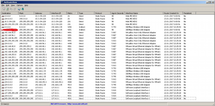The height and width of the screenshot is (106, 215).
Task: Click the Refresh toolbar icon
Action: [x=7, y=9]
